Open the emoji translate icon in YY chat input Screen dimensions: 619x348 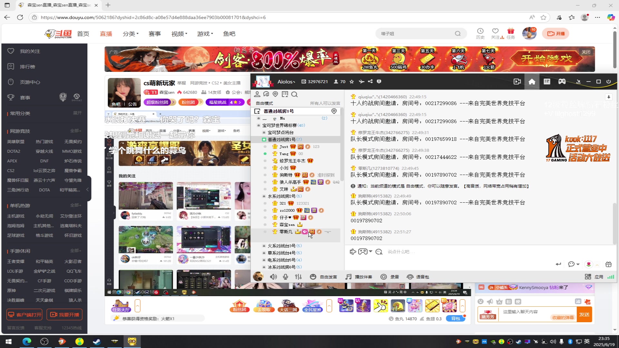click(x=379, y=252)
